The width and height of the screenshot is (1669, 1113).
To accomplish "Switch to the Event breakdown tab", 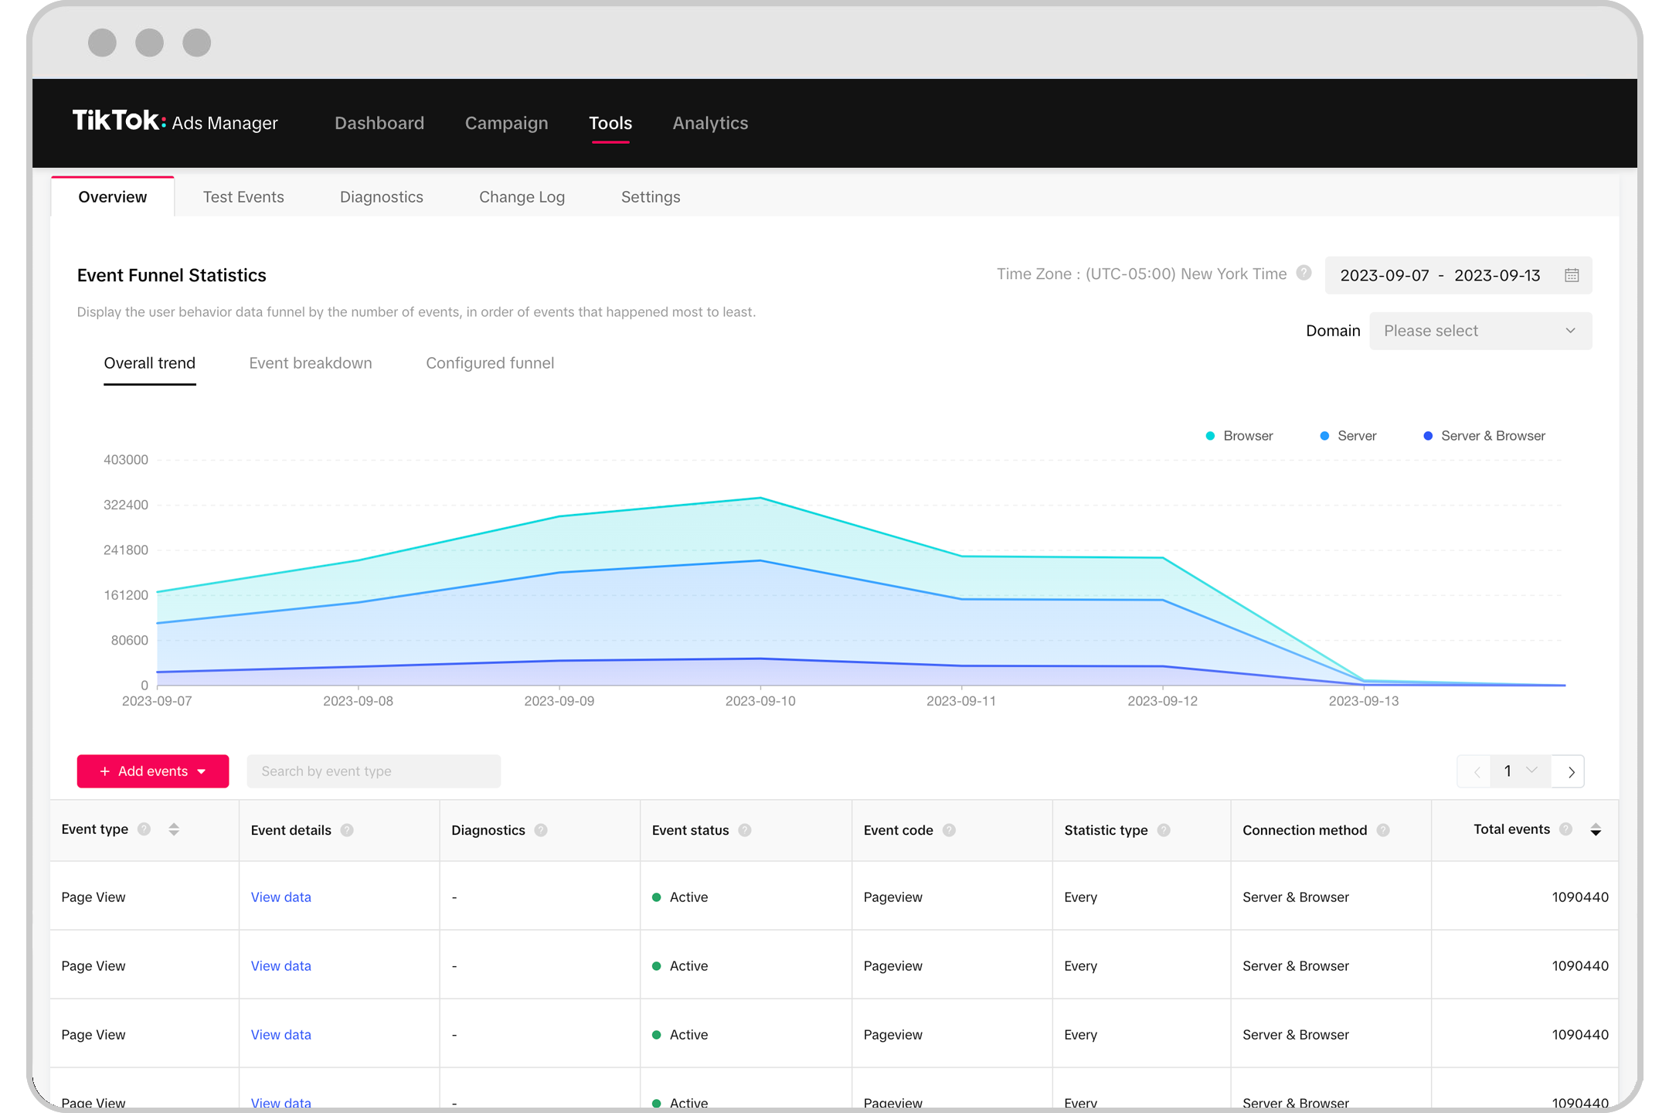I will point(309,362).
